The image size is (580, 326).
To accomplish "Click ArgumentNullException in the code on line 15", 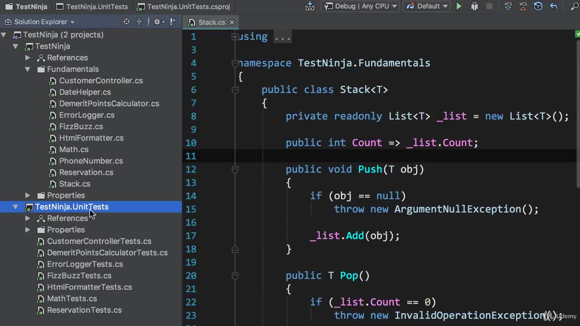I will 458,209.
